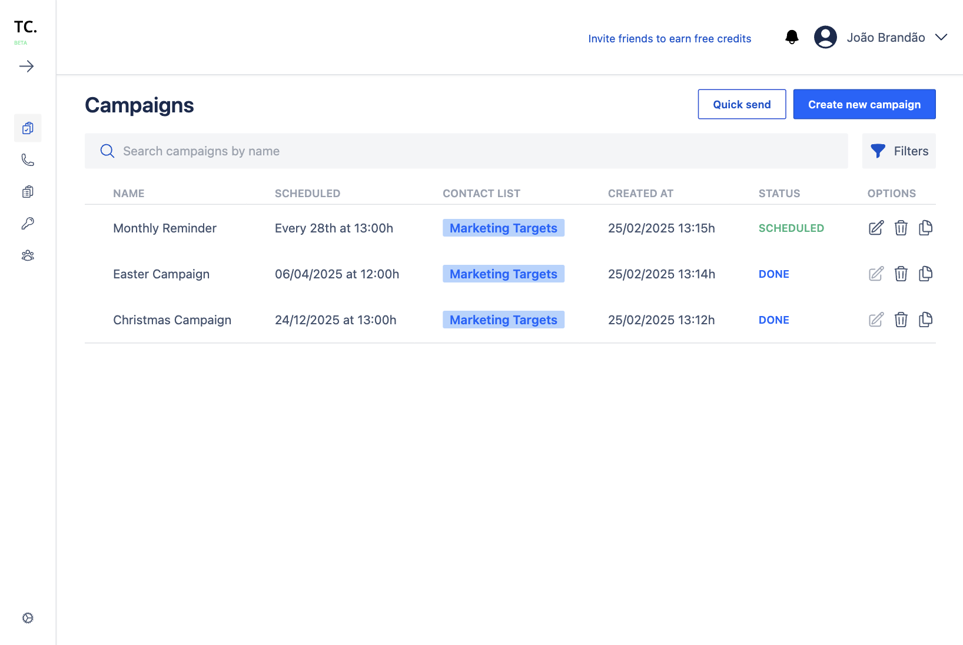Duplicate the Monthly Reminder campaign
This screenshot has width=963, height=645.
click(925, 228)
